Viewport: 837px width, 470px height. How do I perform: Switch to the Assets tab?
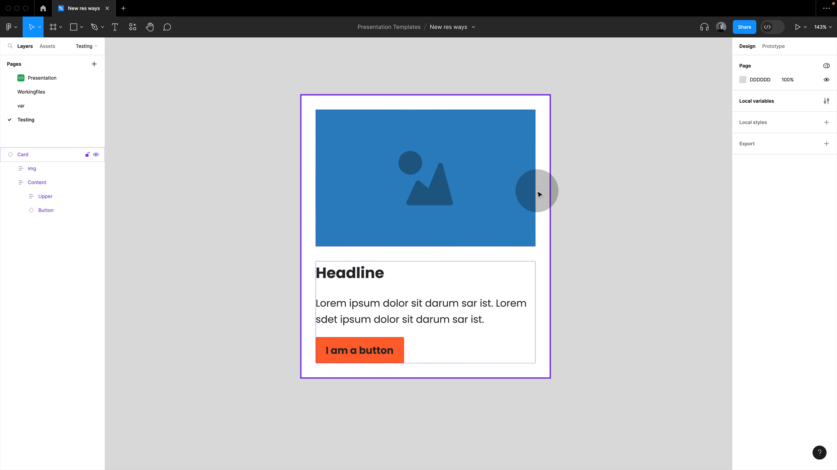[x=47, y=46]
